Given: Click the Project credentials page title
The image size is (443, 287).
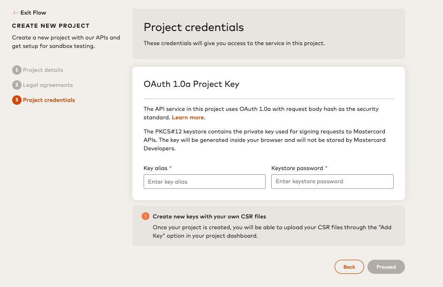Looking at the screenshot, I should pyautogui.click(x=194, y=27).
